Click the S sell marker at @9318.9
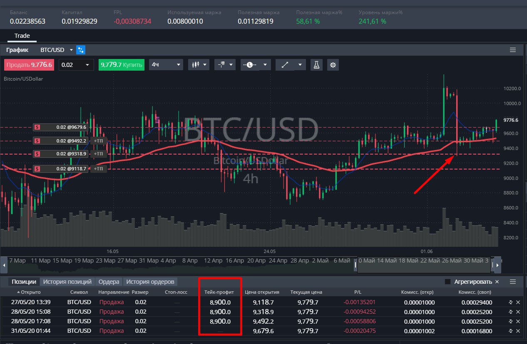Image resolution: width=527 pixels, height=344 pixels. [x=37, y=154]
